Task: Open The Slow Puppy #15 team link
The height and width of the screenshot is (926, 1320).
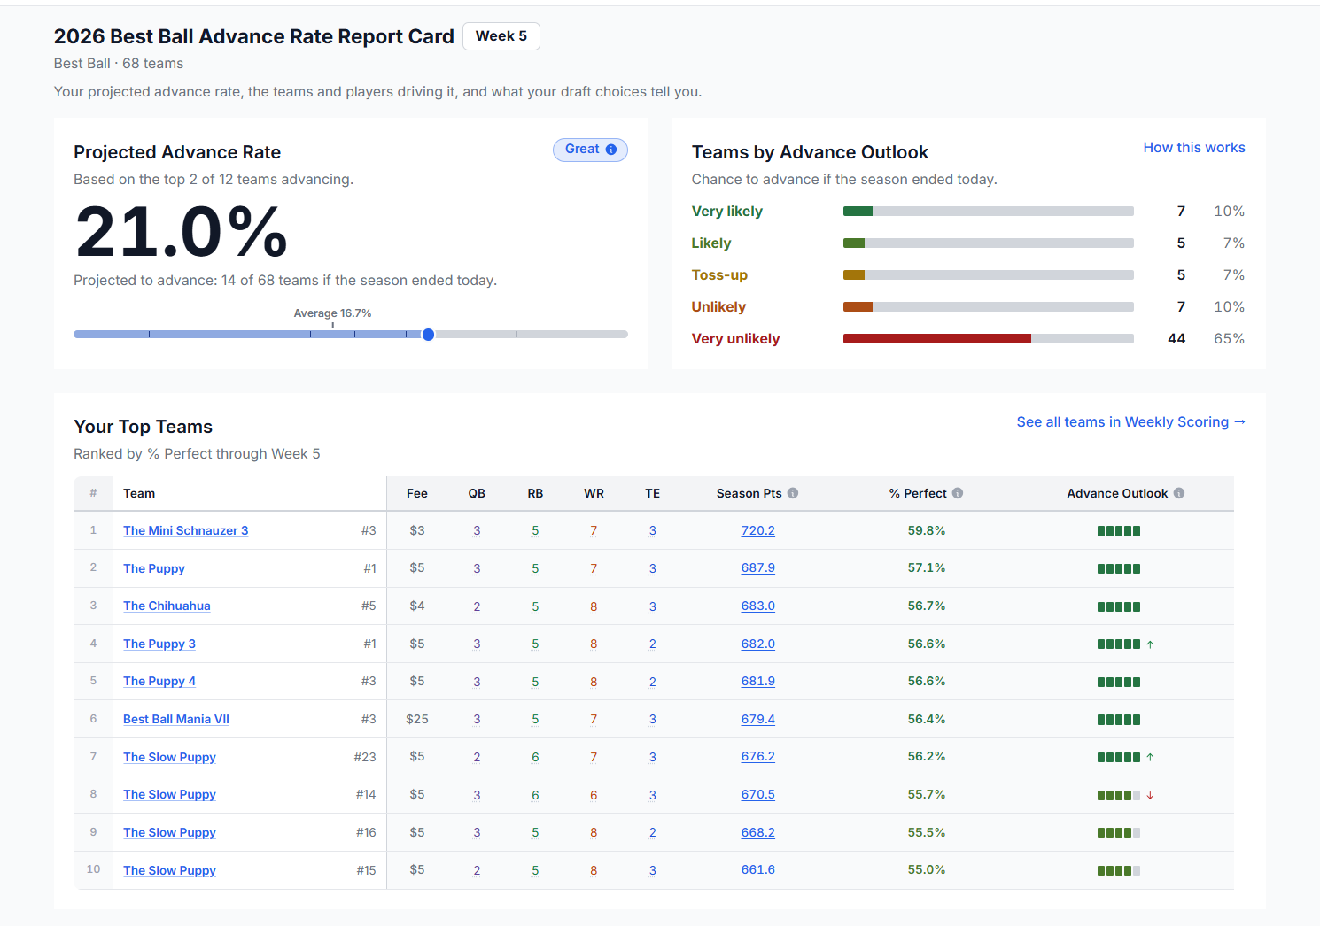Action: pyautogui.click(x=169, y=870)
